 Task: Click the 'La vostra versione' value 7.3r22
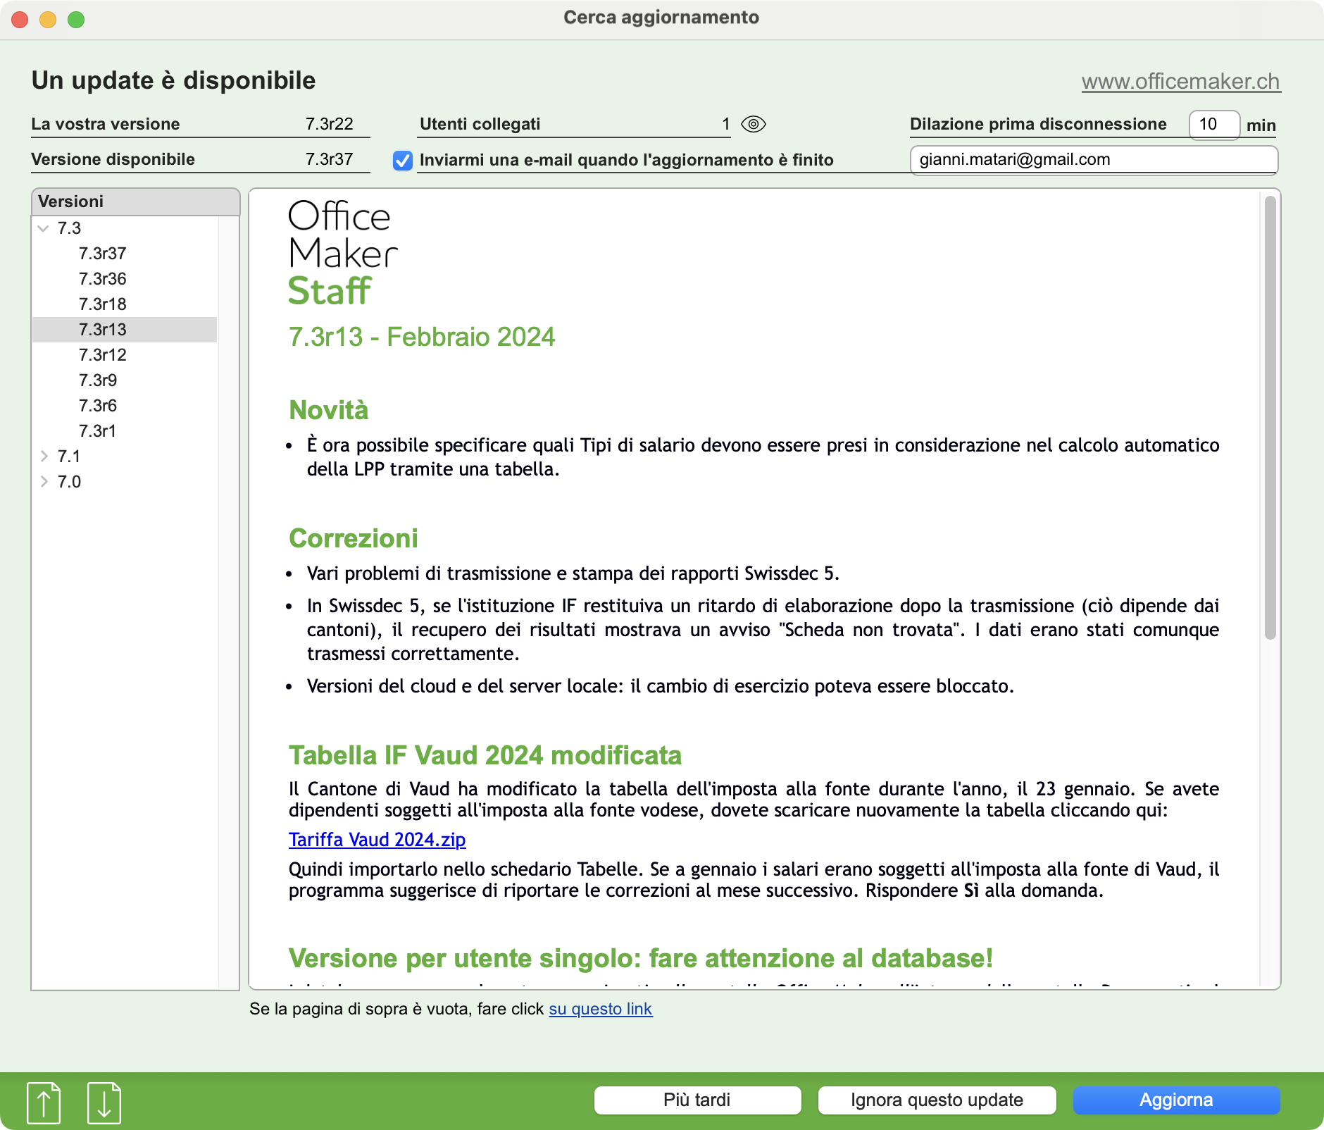329,124
